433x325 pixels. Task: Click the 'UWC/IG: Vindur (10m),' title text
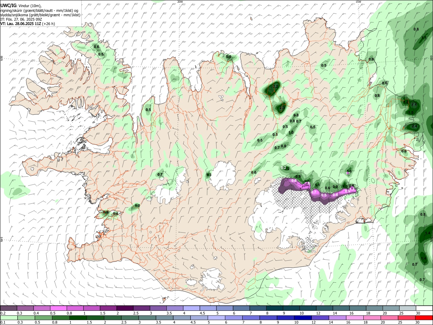tap(21, 5)
